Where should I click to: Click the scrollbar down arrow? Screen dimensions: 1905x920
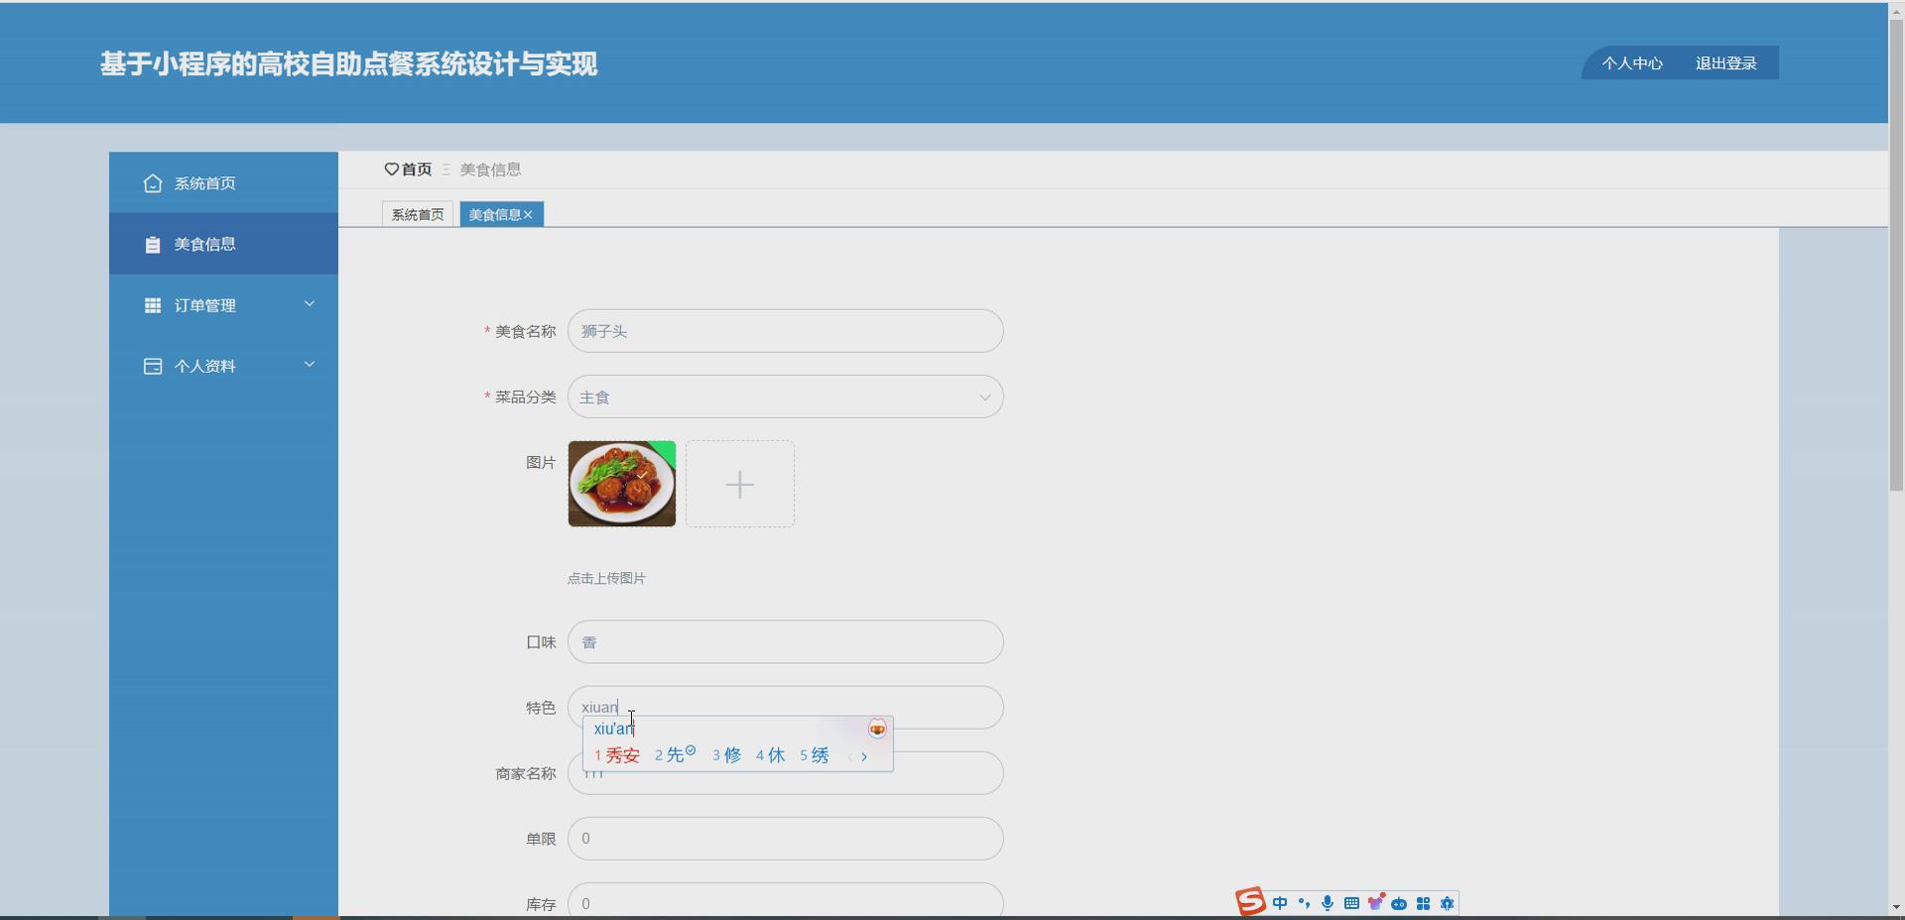[x=1896, y=907]
